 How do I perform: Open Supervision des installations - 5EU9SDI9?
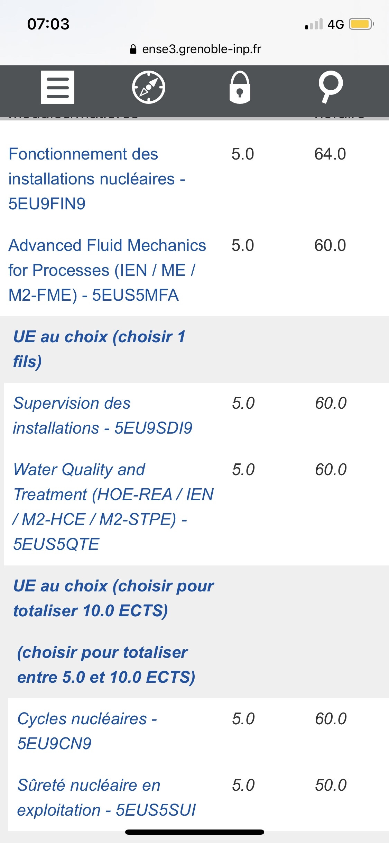[x=103, y=415]
